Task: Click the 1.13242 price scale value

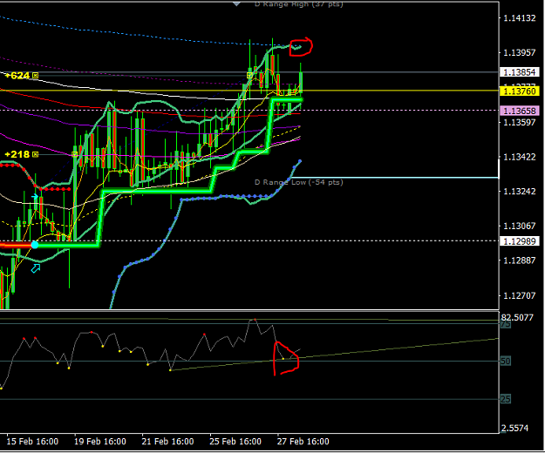Action: [x=520, y=192]
